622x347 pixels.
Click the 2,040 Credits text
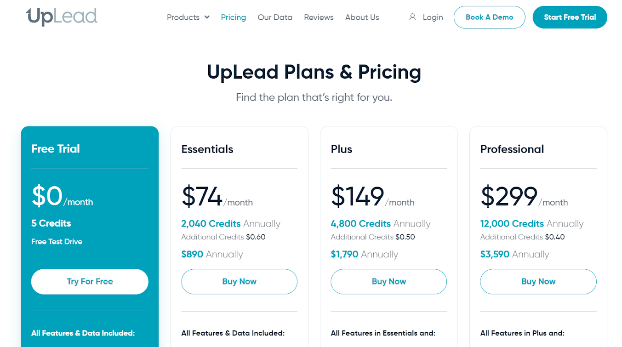[211, 223]
